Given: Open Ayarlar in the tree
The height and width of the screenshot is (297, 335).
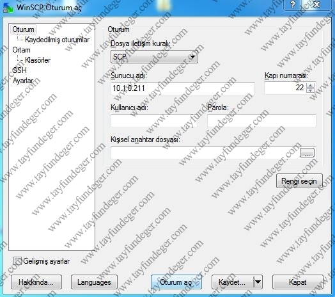Looking at the screenshot, I should [23, 81].
